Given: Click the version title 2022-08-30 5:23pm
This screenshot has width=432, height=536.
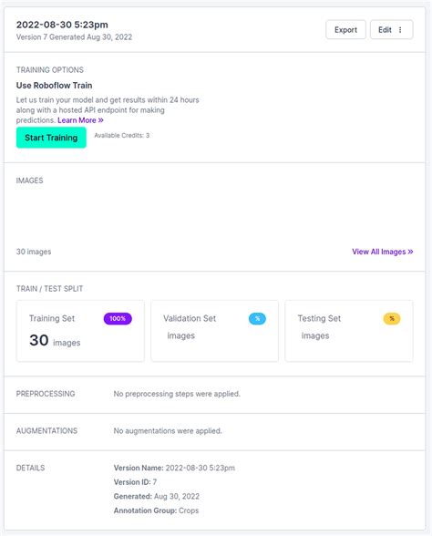Looking at the screenshot, I should click(x=62, y=25).
